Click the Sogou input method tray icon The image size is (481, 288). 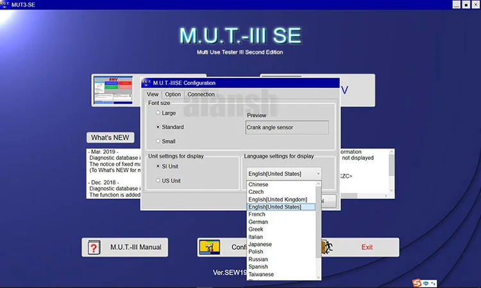pos(417,283)
